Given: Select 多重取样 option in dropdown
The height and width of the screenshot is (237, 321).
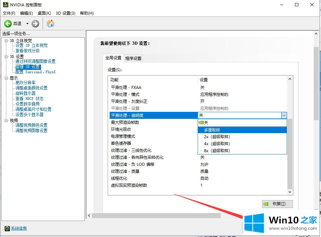Looking at the screenshot, I should 242,130.
